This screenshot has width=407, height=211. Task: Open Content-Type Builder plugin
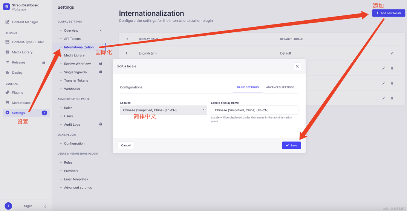[25, 42]
